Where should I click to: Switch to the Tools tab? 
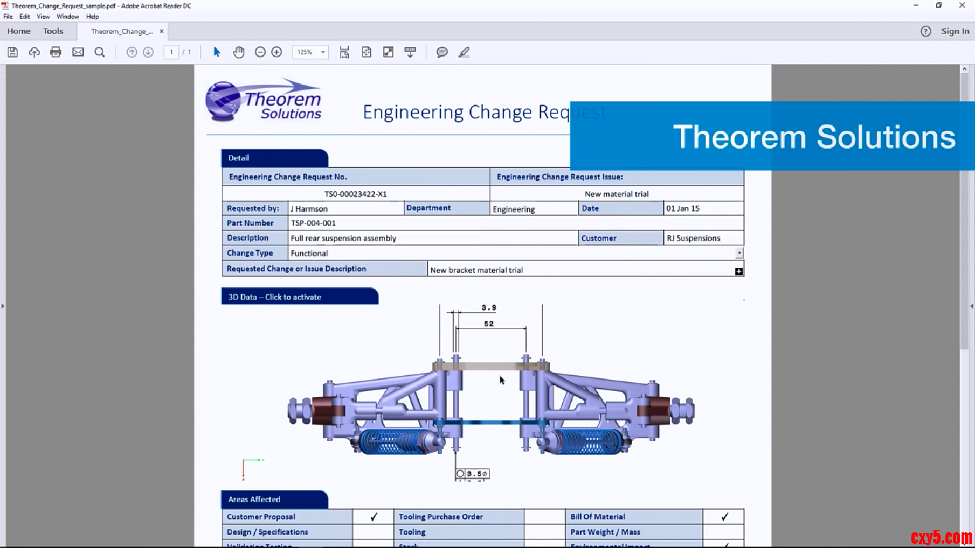(53, 31)
